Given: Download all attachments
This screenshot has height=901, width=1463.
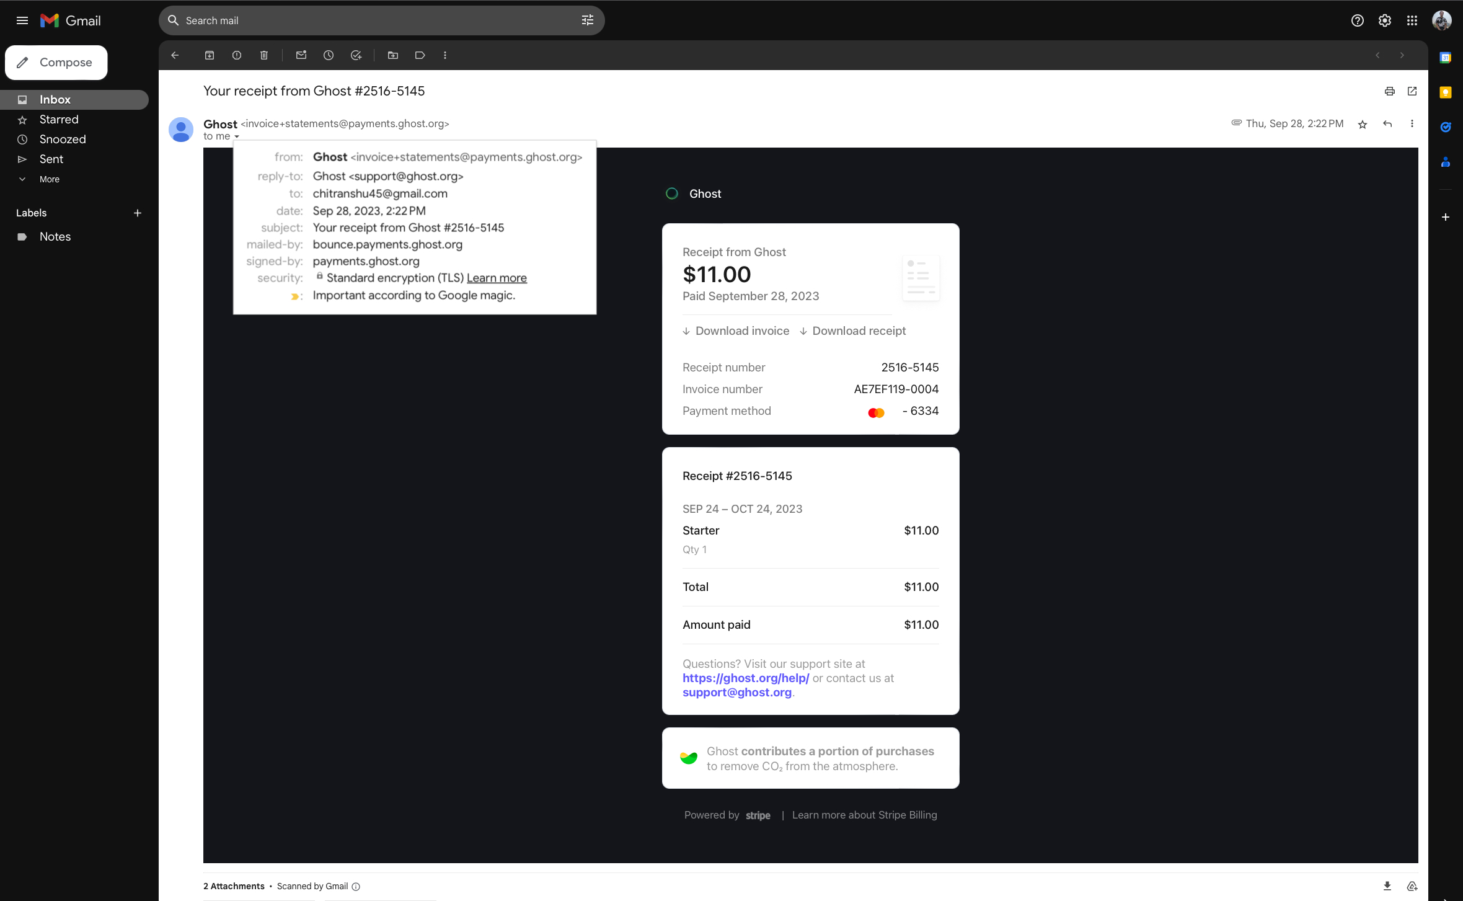Looking at the screenshot, I should (x=1387, y=886).
